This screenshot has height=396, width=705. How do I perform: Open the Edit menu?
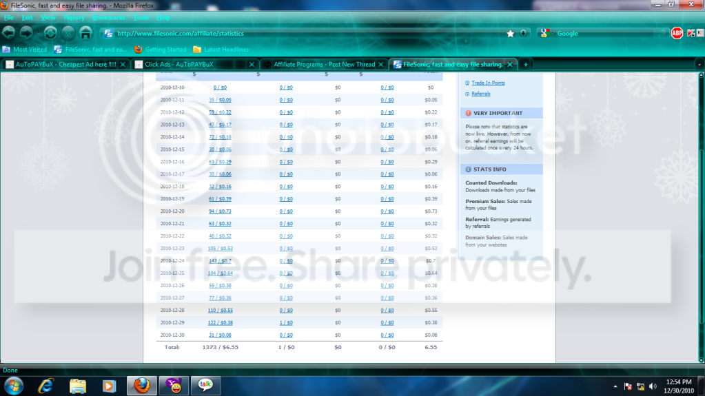(x=27, y=17)
